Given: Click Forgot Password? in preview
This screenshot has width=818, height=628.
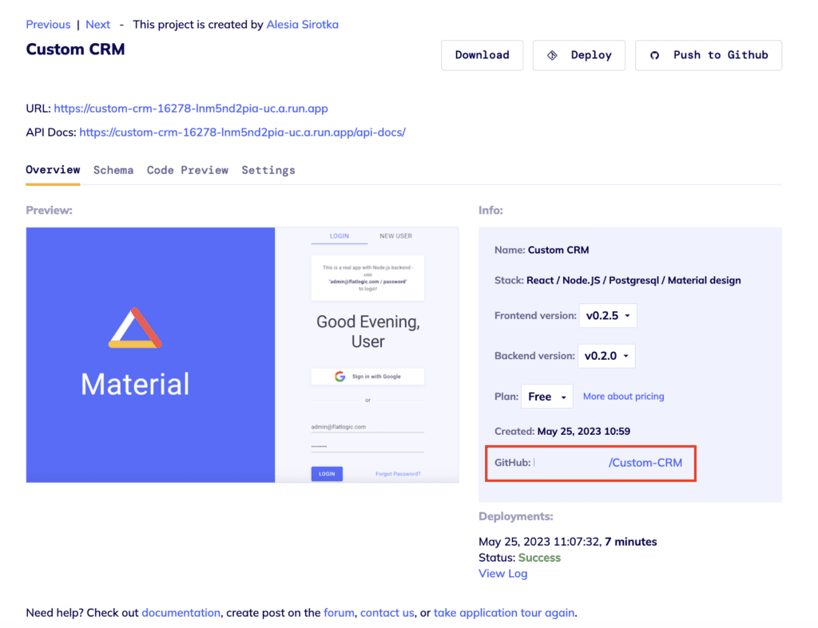Looking at the screenshot, I should [398, 474].
